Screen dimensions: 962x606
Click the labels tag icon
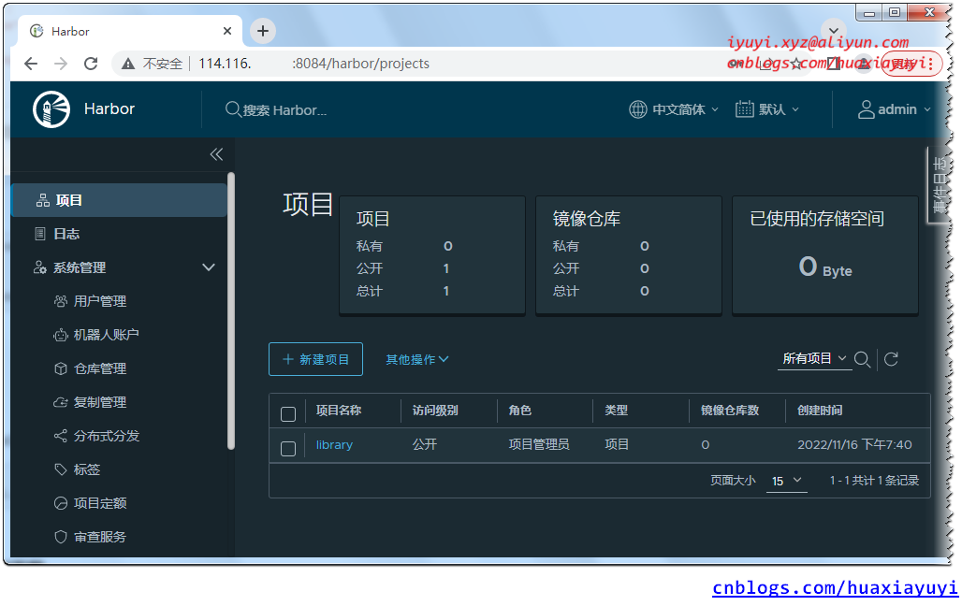[60, 469]
